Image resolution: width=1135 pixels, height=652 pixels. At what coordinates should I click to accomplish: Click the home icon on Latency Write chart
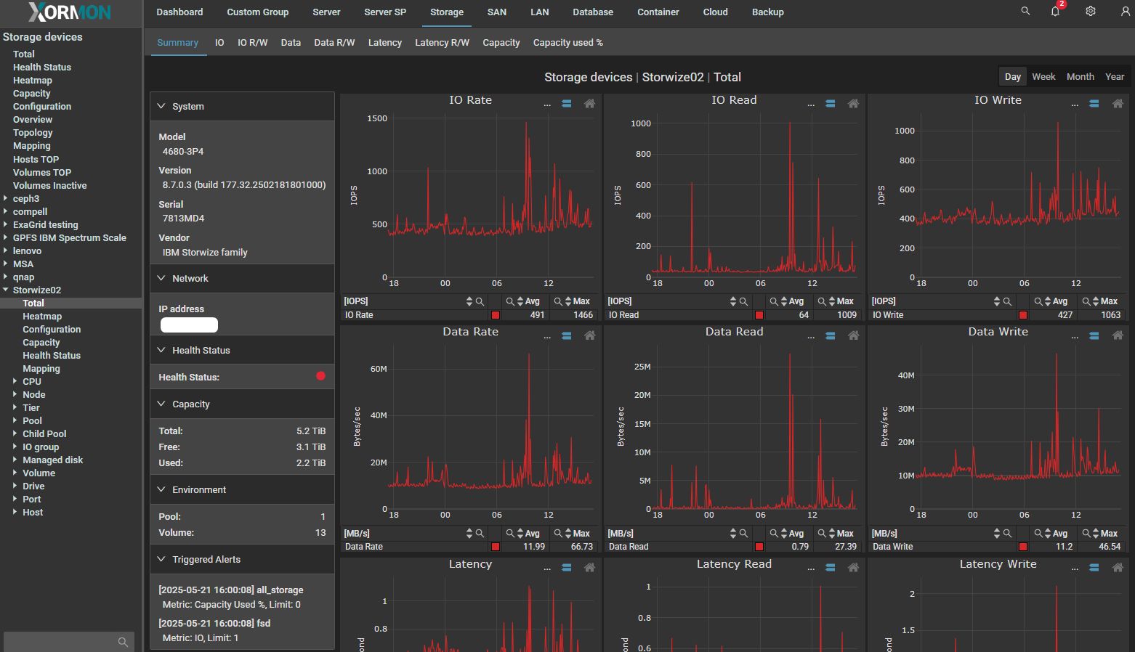(x=1118, y=568)
